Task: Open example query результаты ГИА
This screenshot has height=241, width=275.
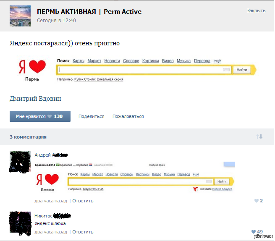Action: [93, 189]
